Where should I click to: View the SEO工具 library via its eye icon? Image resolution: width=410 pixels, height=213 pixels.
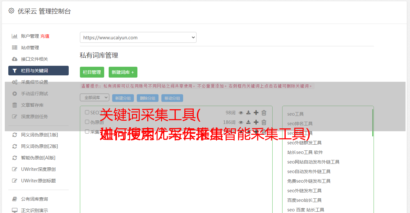pyautogui.click(x=241, y=113)
